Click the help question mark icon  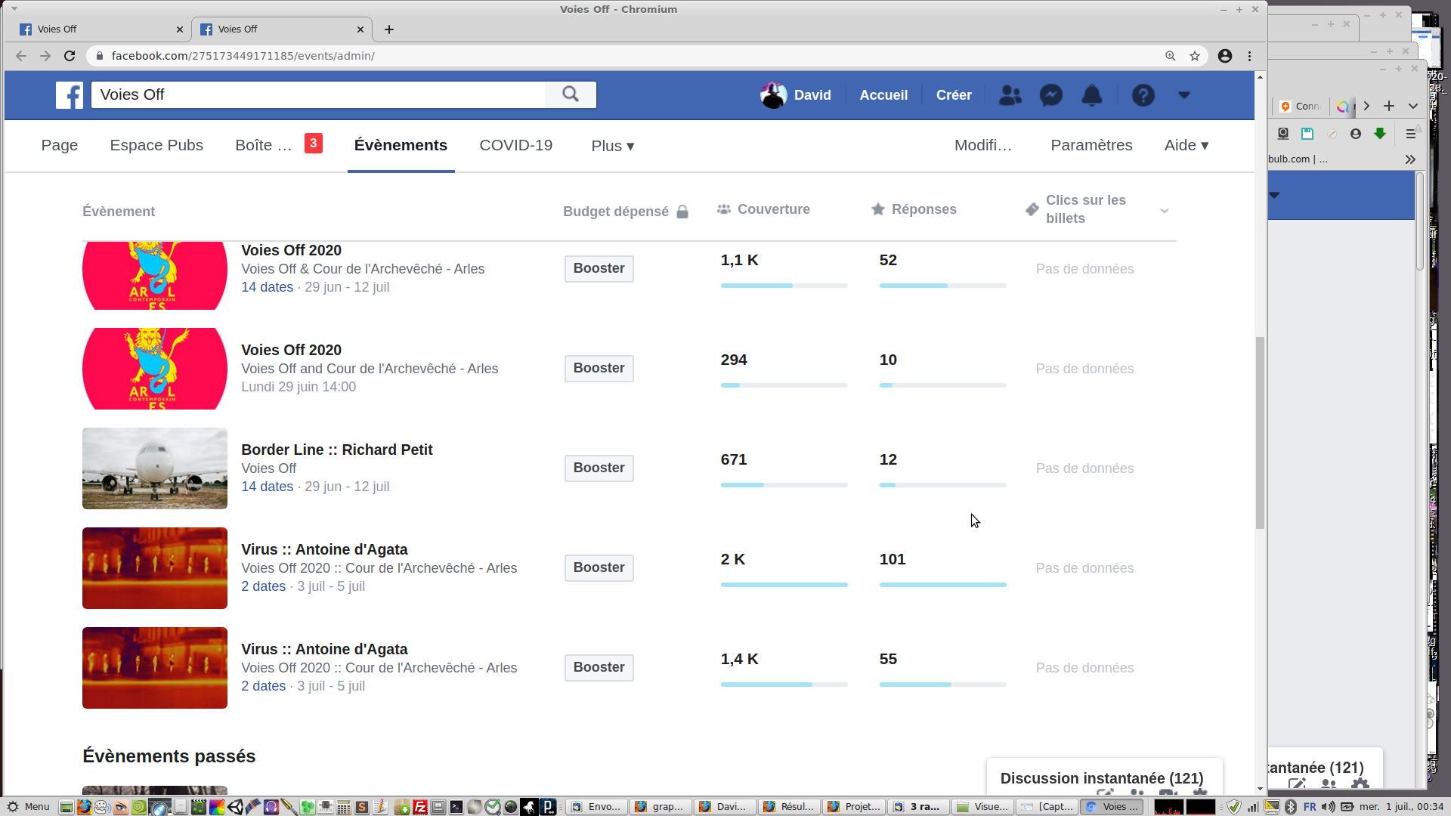[x=1143, y=95]
